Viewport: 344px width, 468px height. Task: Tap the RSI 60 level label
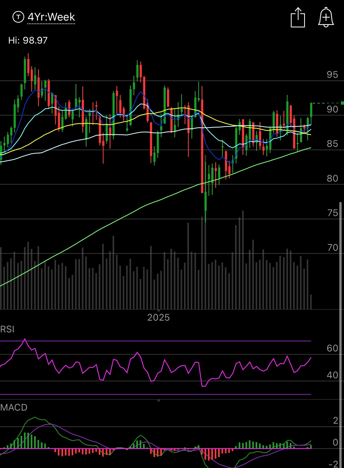pos(333,348)
